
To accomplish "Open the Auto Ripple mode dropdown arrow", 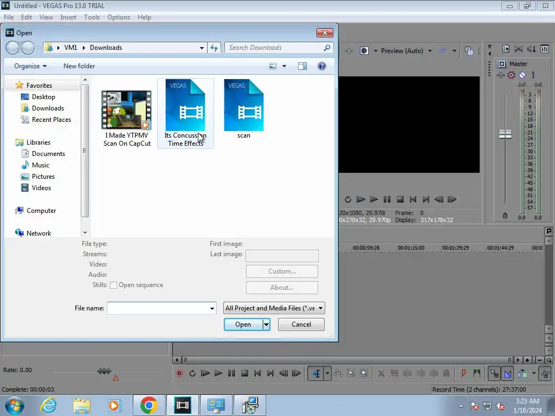I will [x=534, y=373].
